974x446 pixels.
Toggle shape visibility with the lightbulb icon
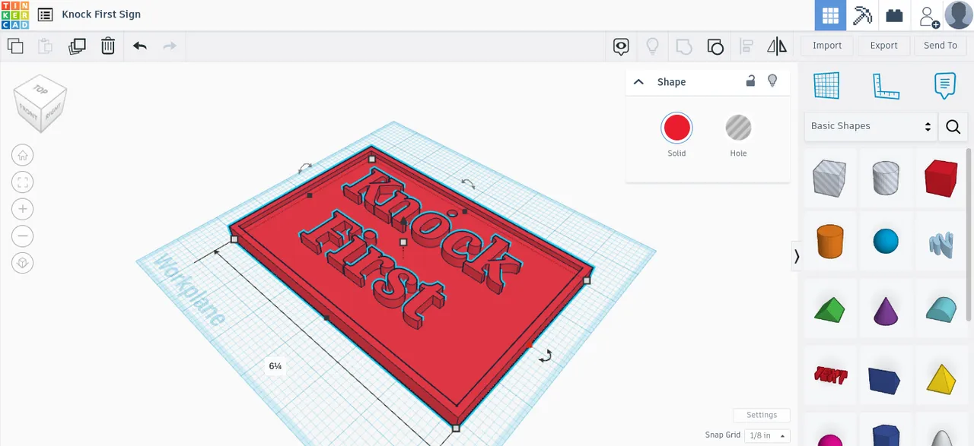coord(772,81)
